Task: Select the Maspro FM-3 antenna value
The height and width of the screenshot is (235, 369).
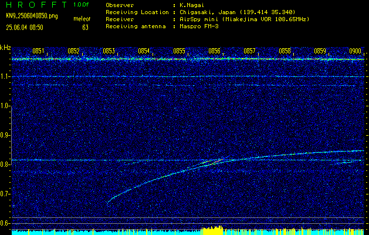Action: coord(198,26)
